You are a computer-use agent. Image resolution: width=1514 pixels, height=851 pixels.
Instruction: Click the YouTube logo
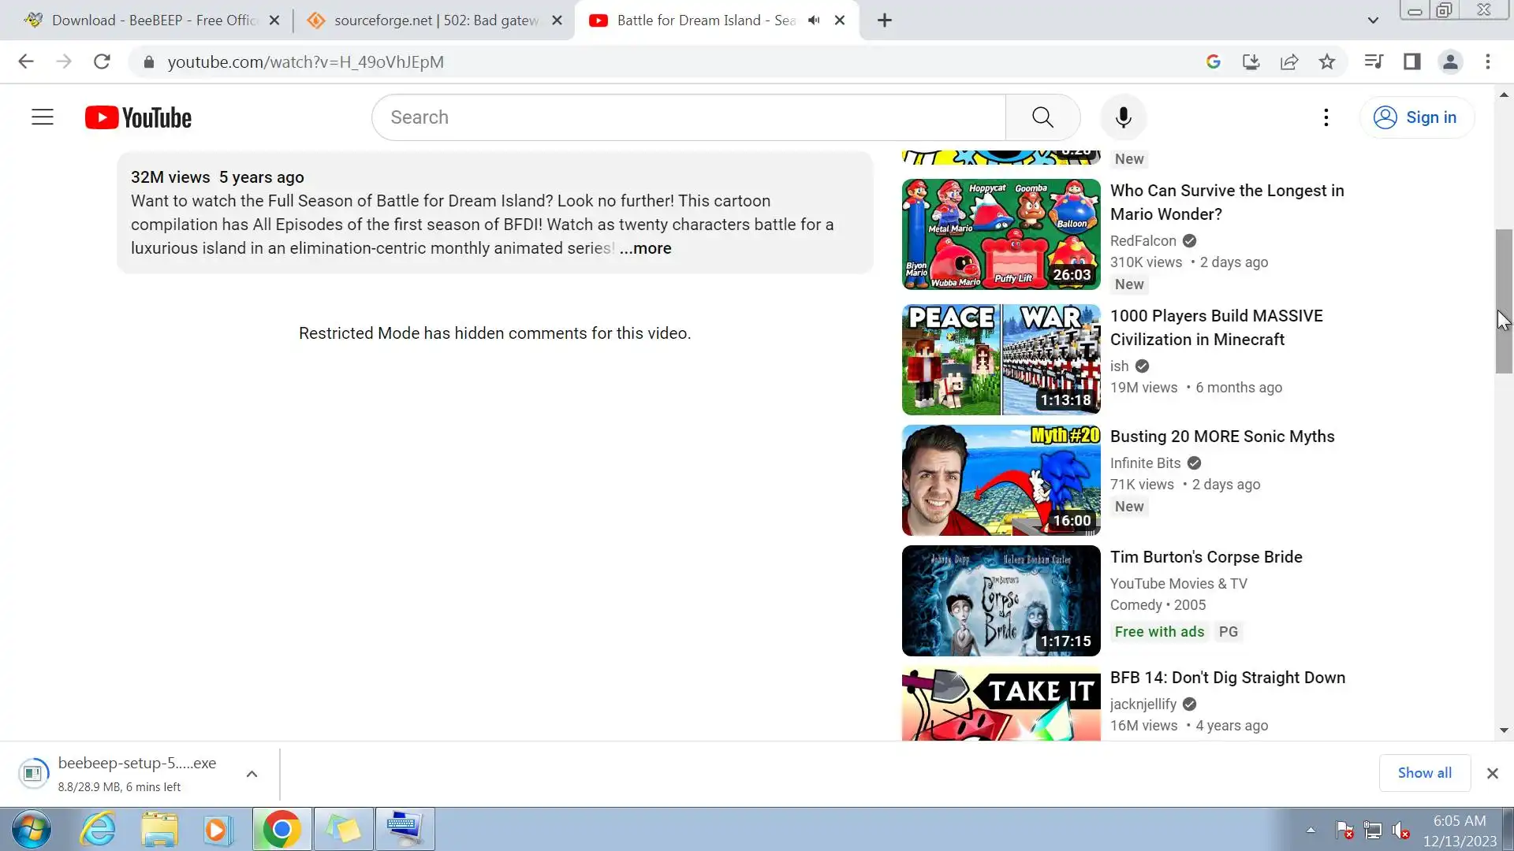click(x=138, y=117)
